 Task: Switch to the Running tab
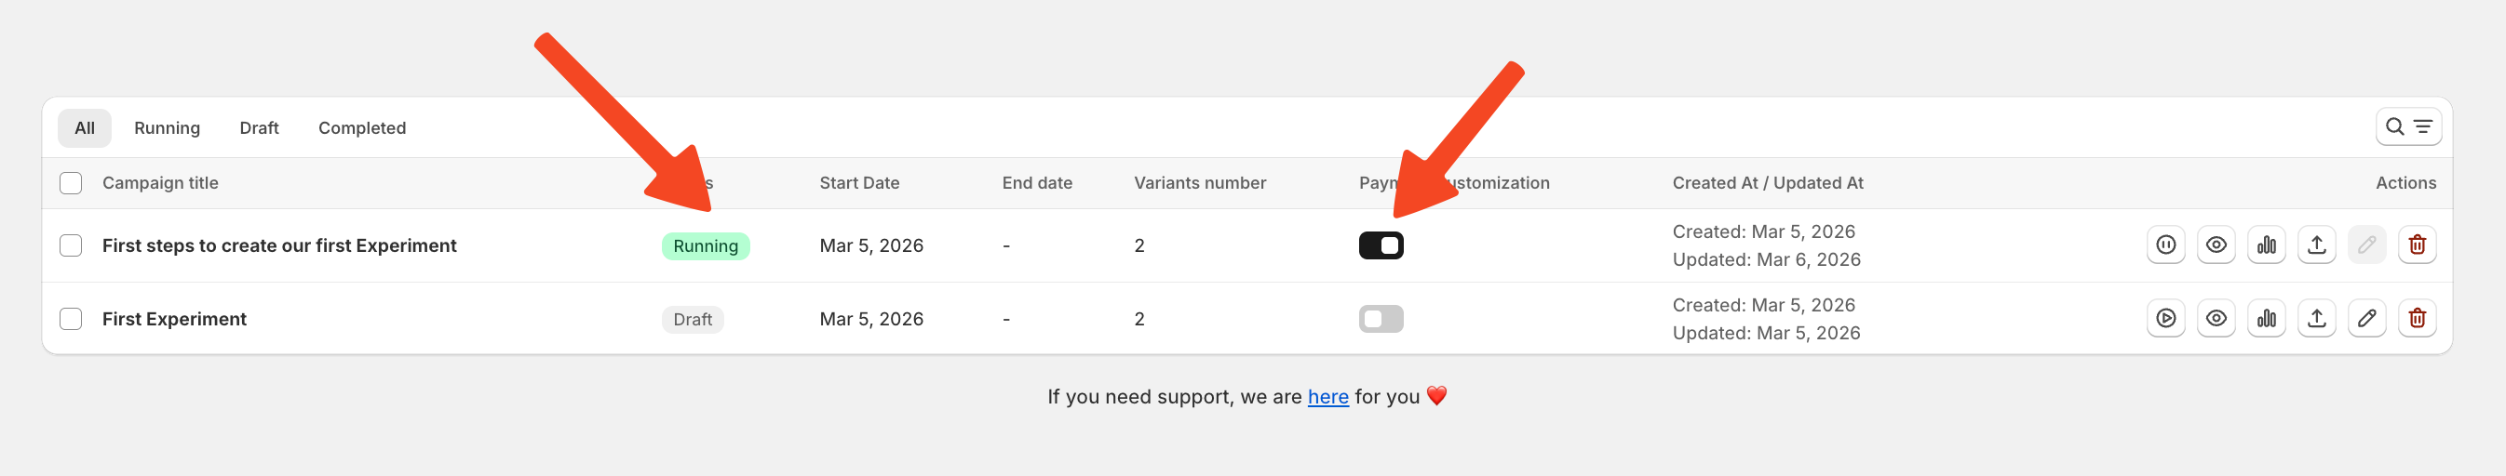point(167,128)
